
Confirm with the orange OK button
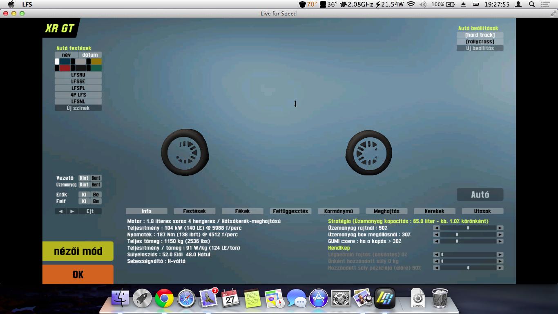coord(78,274)
